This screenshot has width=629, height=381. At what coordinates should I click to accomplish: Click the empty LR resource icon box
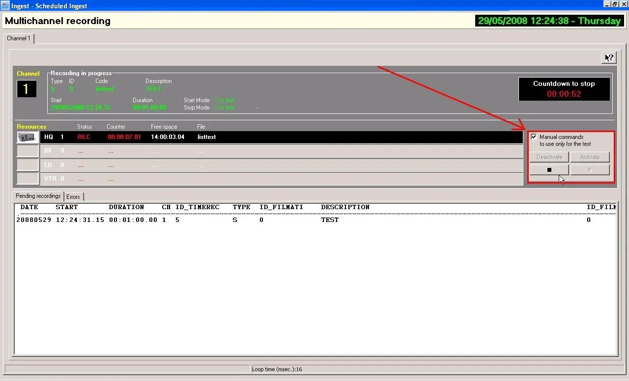pos(28,164)
